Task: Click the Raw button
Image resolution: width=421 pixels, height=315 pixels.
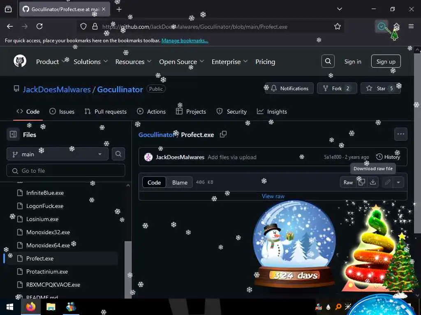Action: (x=348, y=183)
